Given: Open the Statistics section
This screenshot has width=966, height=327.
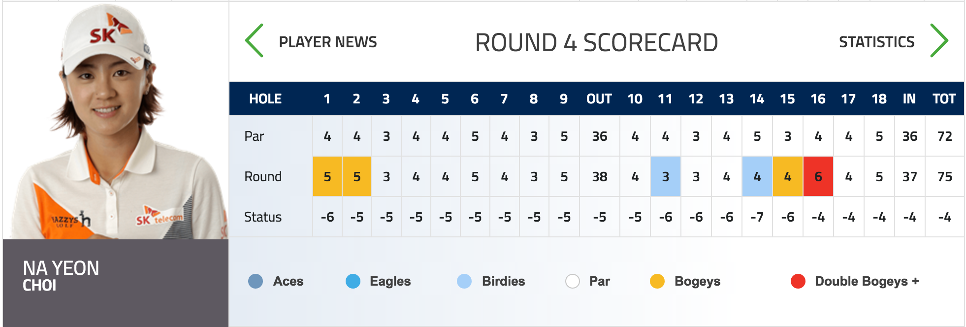Looking at the screenshot, I should point(876,42).
